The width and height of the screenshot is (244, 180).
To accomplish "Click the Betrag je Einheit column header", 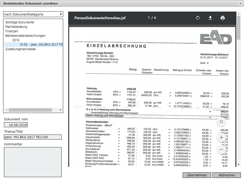I will coord(182,70).
